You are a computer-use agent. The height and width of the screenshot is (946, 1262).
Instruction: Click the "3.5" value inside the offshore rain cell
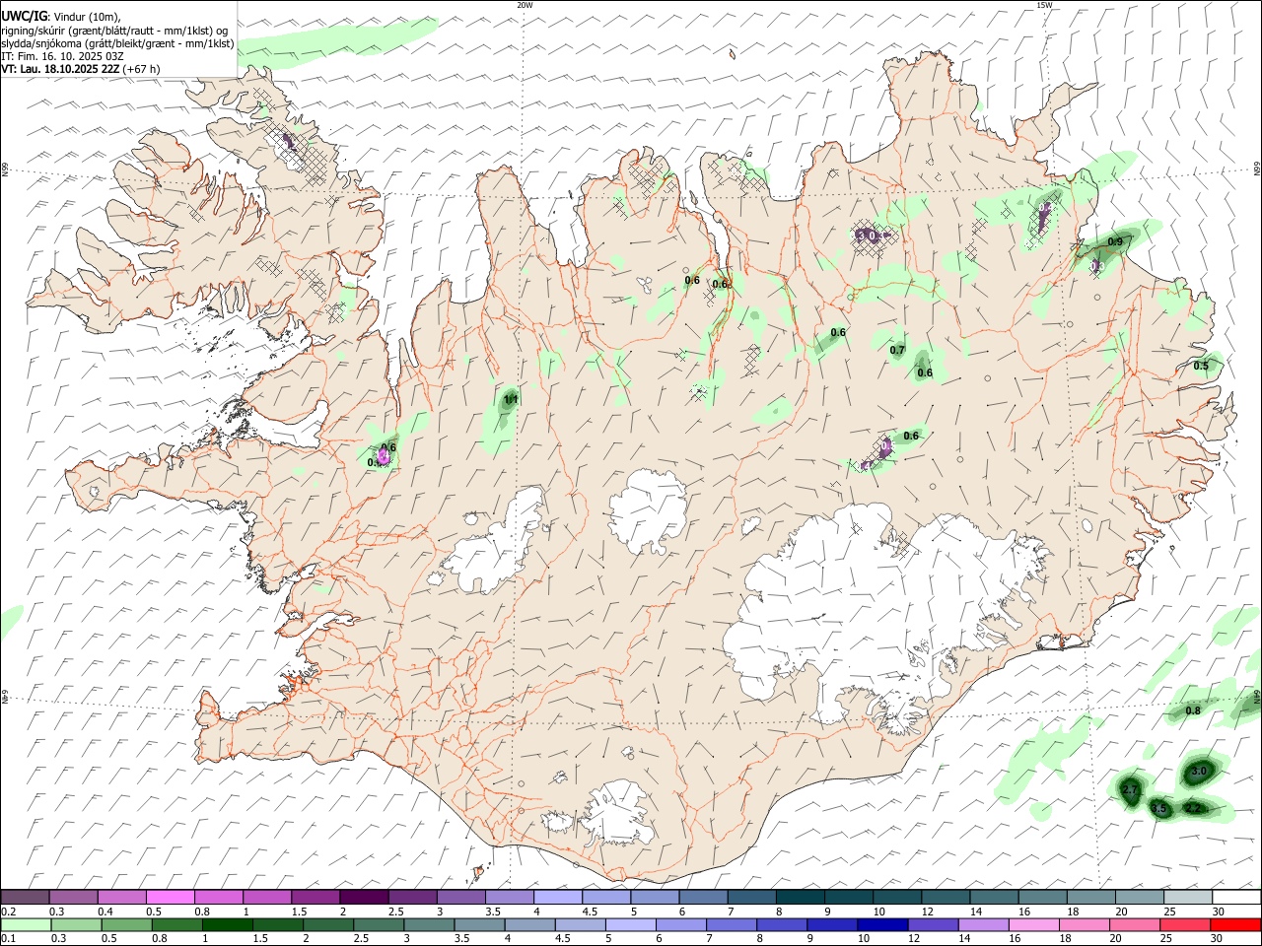click(1159, 809)
